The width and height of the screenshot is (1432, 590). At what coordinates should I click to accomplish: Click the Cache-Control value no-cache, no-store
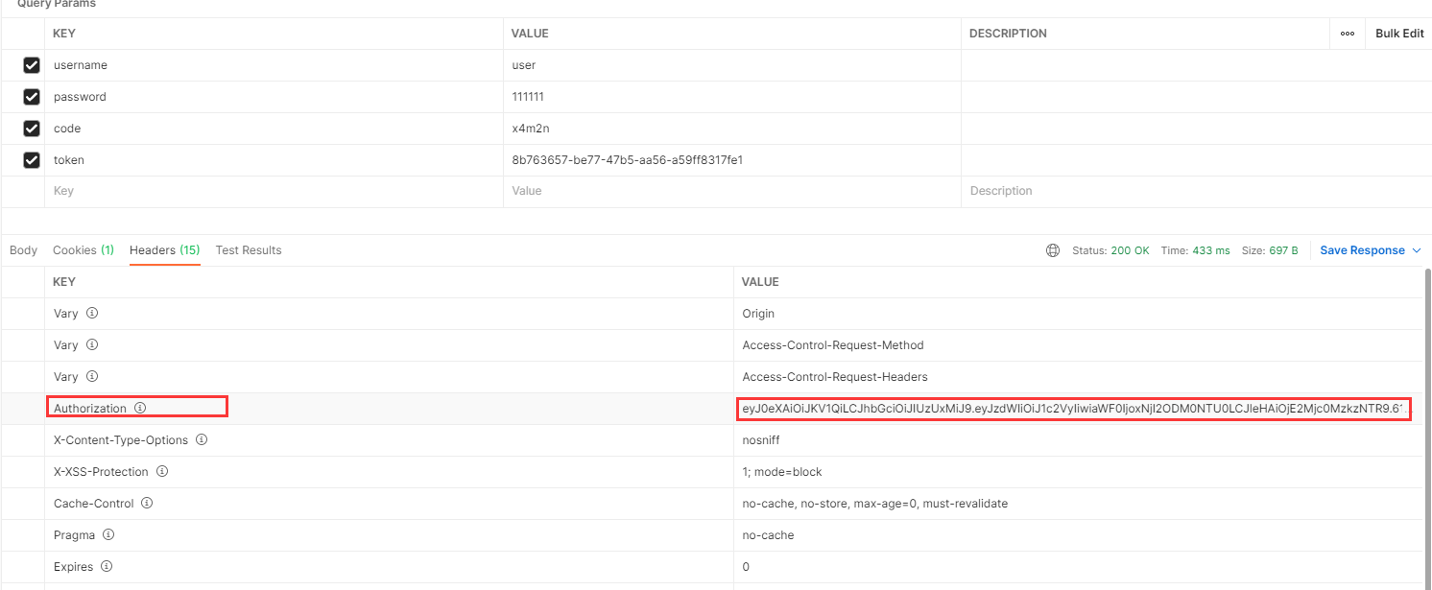coord(874,504)
